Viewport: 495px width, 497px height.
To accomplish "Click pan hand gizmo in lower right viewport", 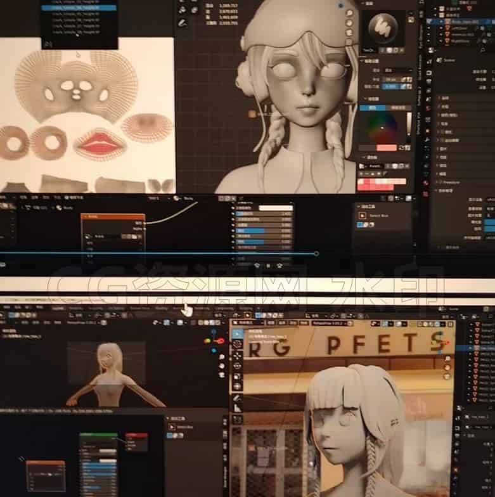I will pyautogui.click(x=447, y=368).
